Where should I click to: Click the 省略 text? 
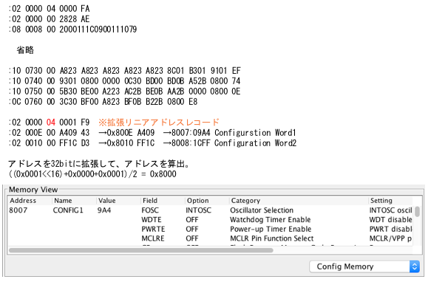25,50
